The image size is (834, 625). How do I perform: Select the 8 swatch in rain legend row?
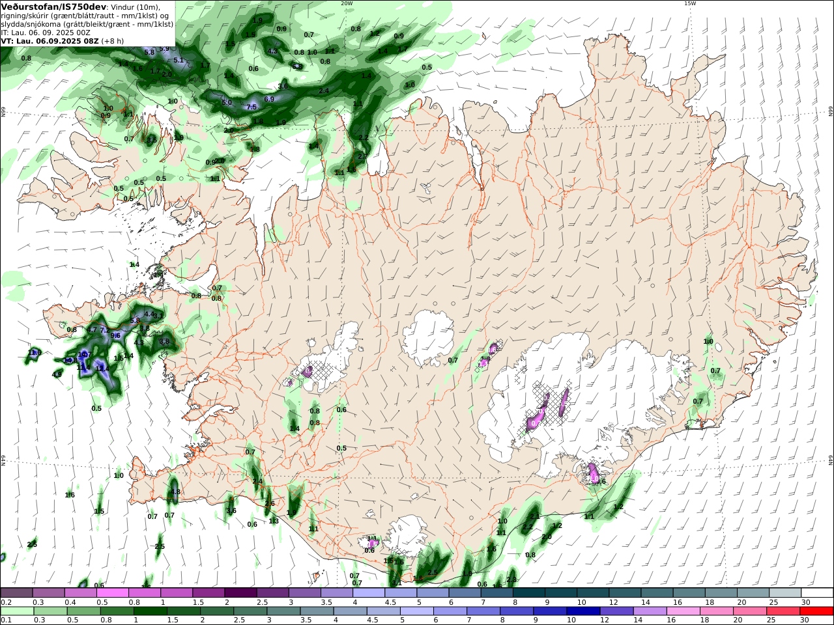pos(516,611)
